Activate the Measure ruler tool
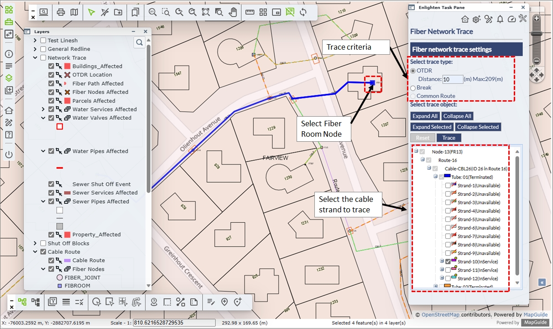Image resolution: width=553 pixels, height=329 pixels. pyautogui.click(x=250, y=12)
